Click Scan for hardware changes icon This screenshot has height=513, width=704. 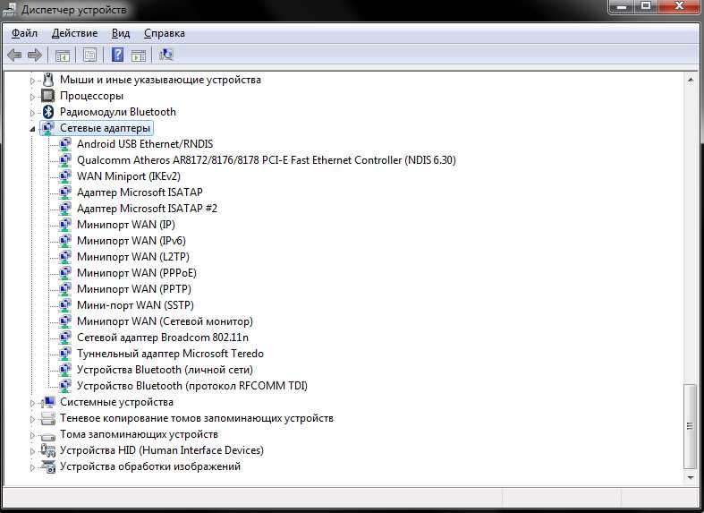pyautogui.click(x=166, y=55)
